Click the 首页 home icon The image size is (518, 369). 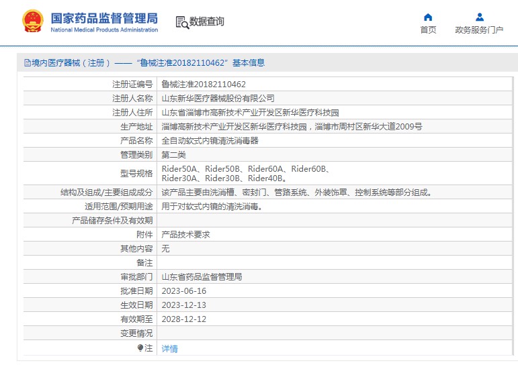pyautogui.click(x=428, y=17)
